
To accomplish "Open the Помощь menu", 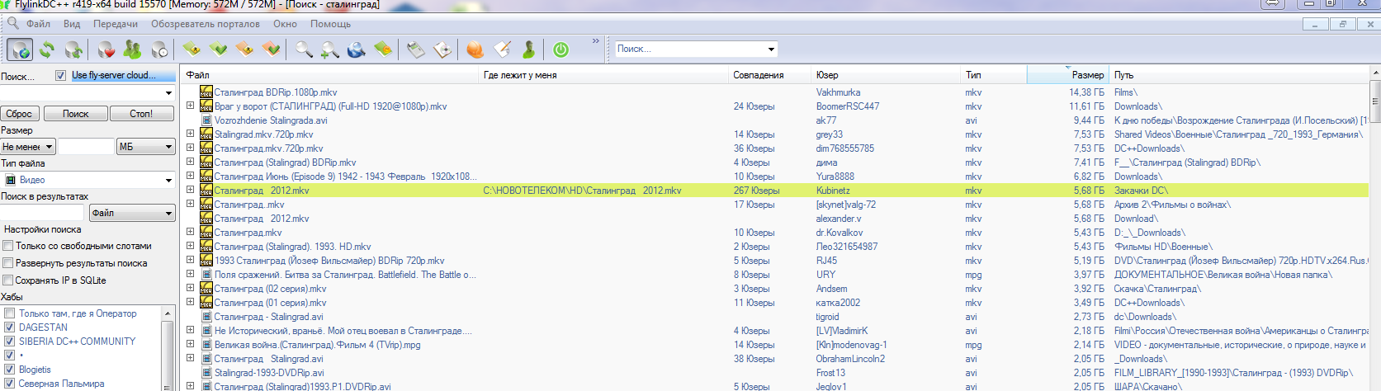I will 330,24.
